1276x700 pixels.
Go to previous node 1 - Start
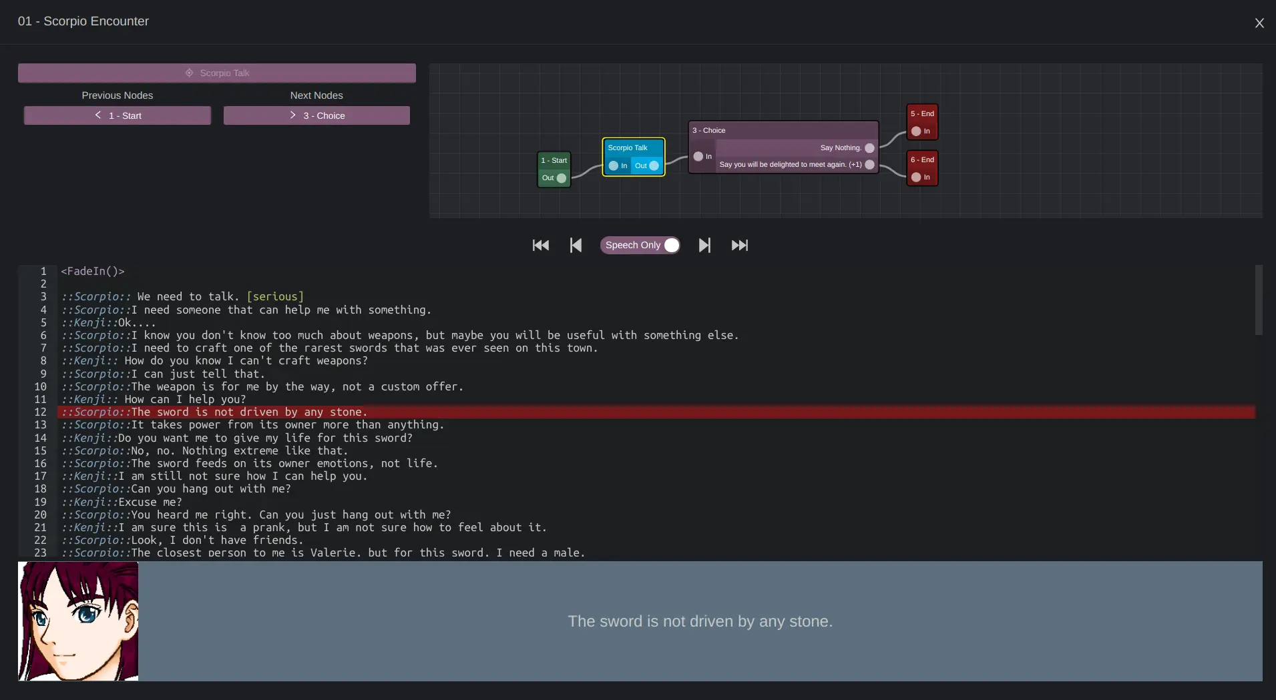coord(118,115)
